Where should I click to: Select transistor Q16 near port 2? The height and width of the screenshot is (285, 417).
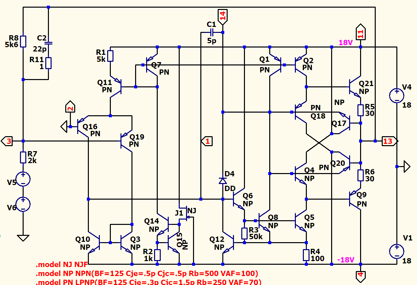click(83, 127)
